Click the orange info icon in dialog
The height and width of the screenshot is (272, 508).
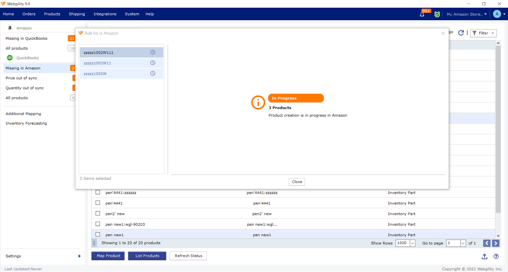pyautogui.click(x=258, y=102)
